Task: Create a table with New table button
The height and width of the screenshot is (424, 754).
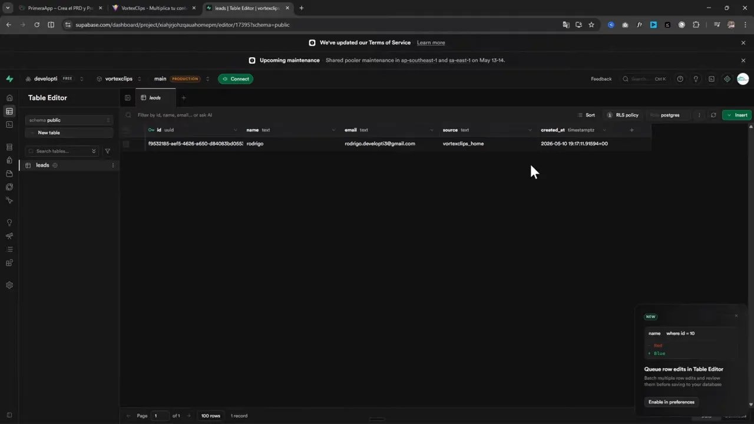Action: click(70, 133)
